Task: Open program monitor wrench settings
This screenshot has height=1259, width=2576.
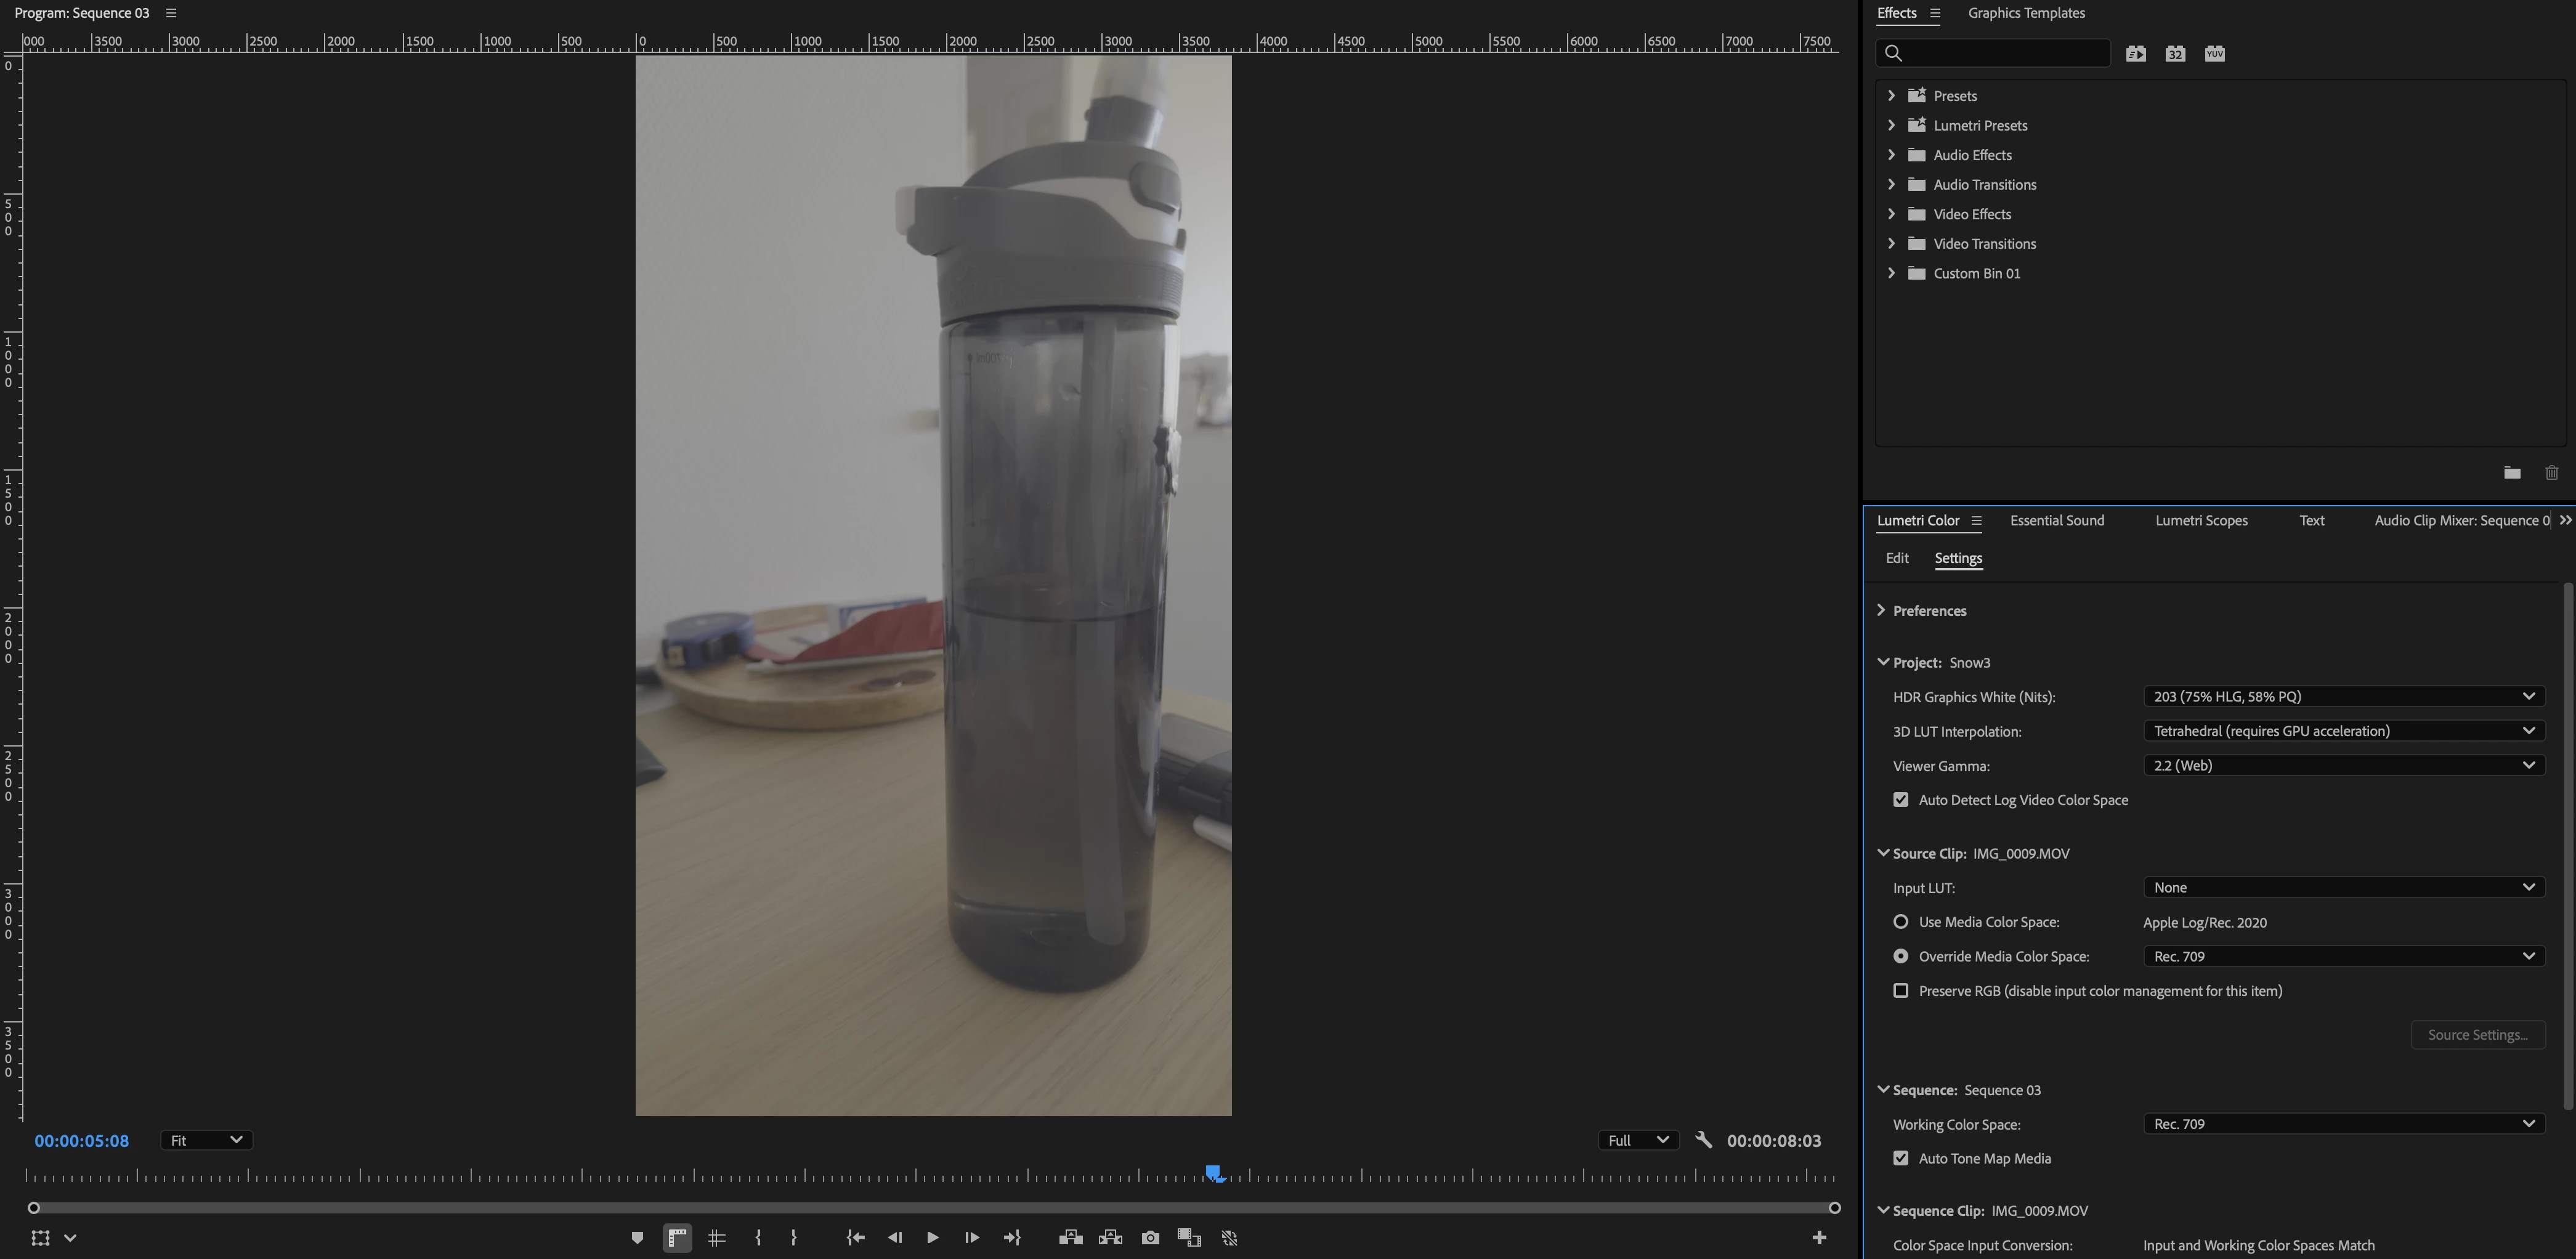Action: coord(1704,1140)
